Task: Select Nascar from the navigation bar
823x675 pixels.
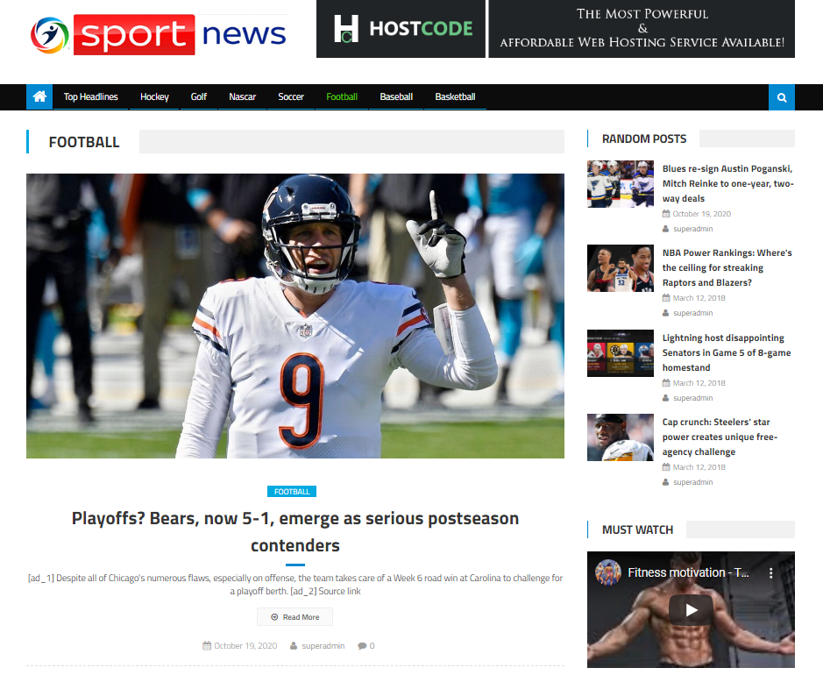Action: tap(242, 97)
